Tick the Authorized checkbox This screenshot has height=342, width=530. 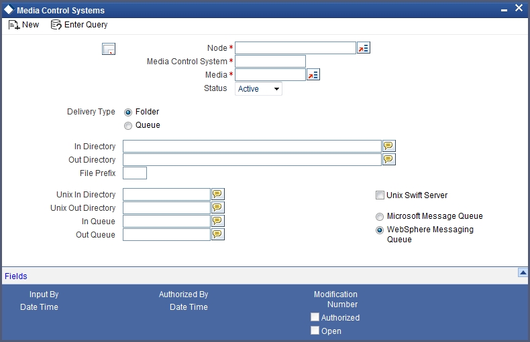(x=315, y=317)
